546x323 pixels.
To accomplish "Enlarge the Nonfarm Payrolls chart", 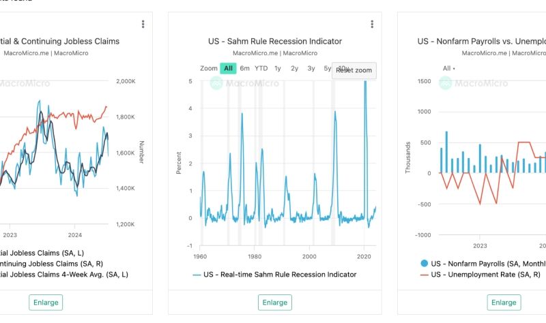I will [504, 303].
